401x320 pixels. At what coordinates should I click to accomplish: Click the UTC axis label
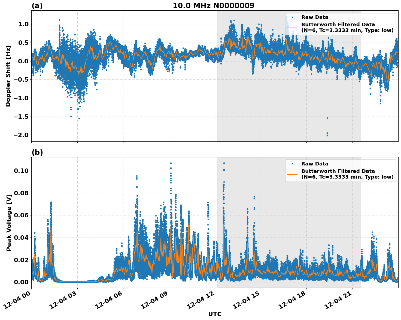coord(215,314)
